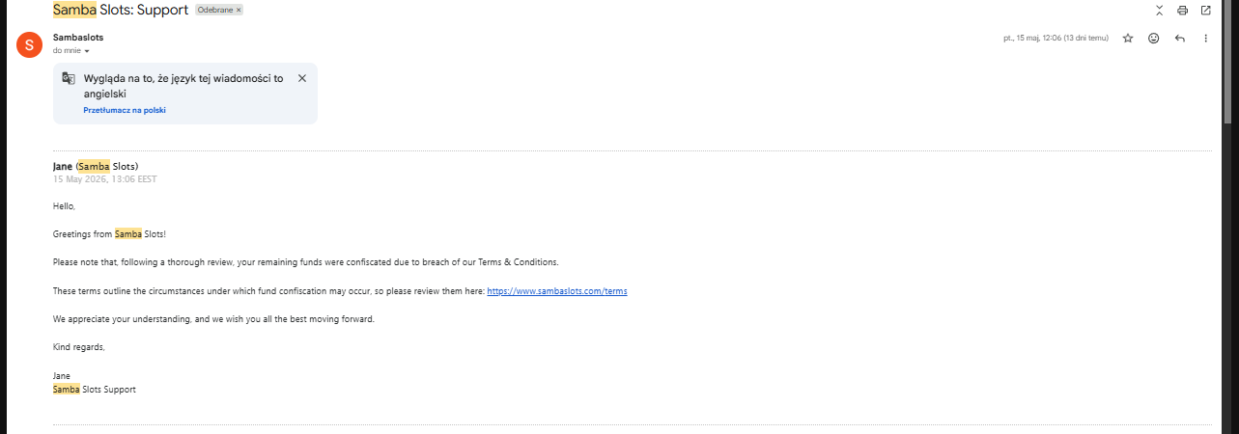Screen dimensions: 1239x434
Task: Click the translate icon in the banner
Action: click(69, 78)
